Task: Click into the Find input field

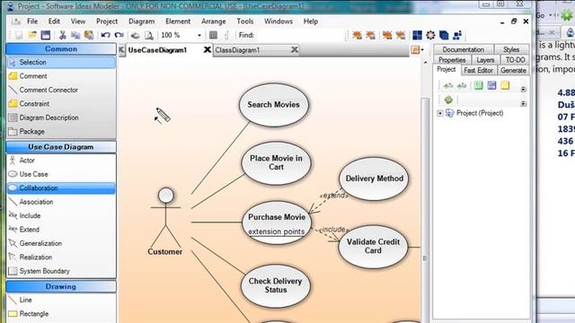Action: tap(299, 35)
